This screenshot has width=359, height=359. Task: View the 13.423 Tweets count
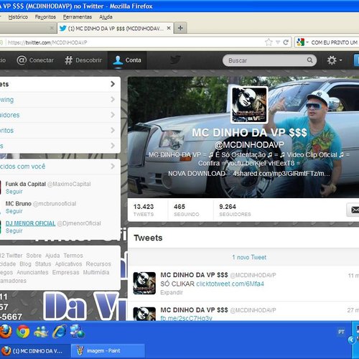pos(144,210)
